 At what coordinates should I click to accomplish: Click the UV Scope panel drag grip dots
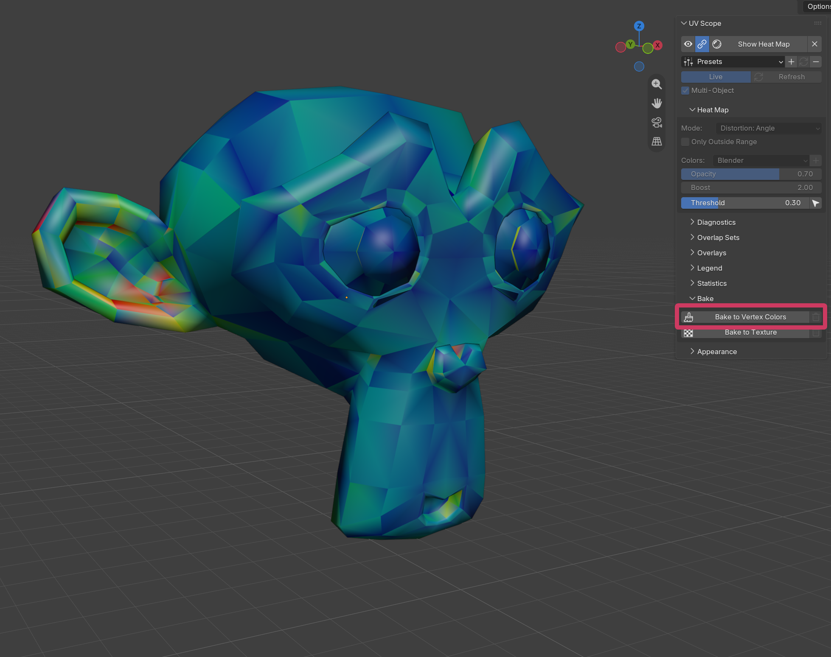[817, 23]
